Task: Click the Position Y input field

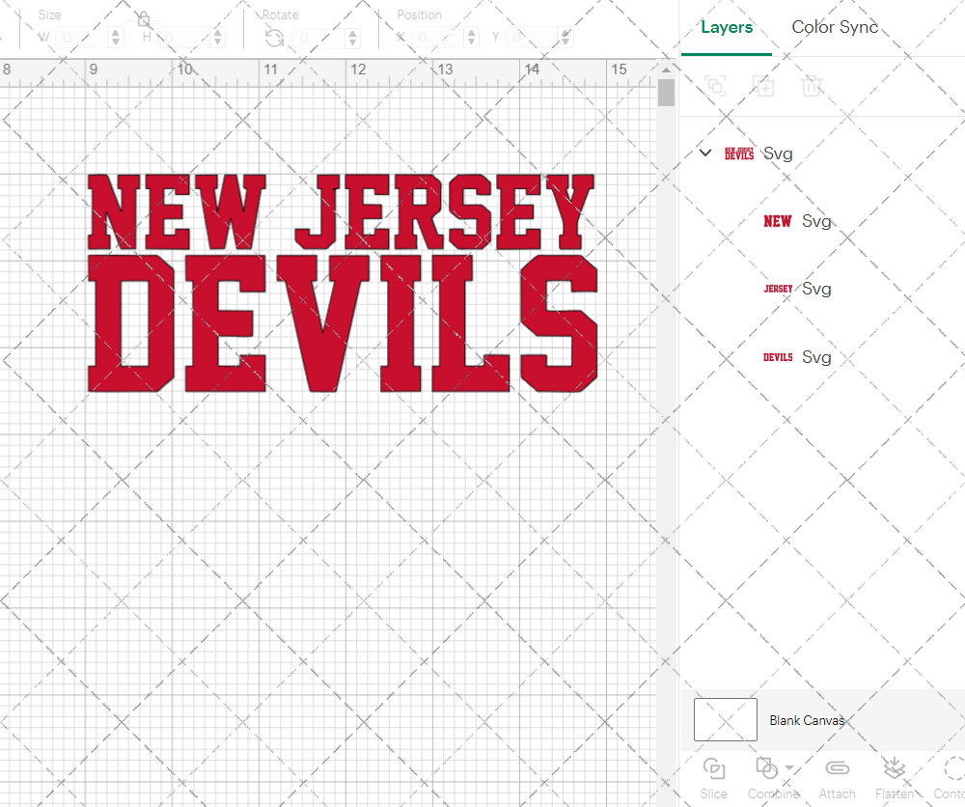Action: [532, 39]
